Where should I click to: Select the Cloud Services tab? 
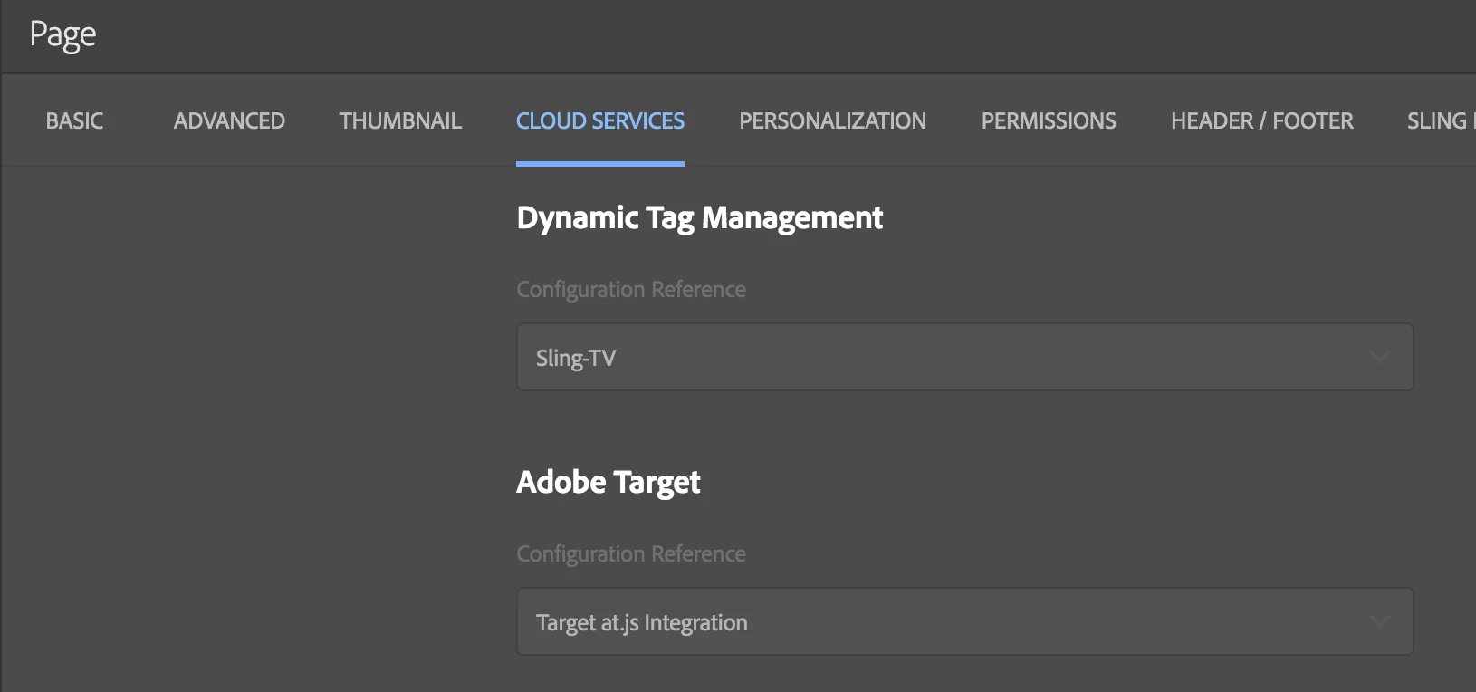[x=599, y=120]
